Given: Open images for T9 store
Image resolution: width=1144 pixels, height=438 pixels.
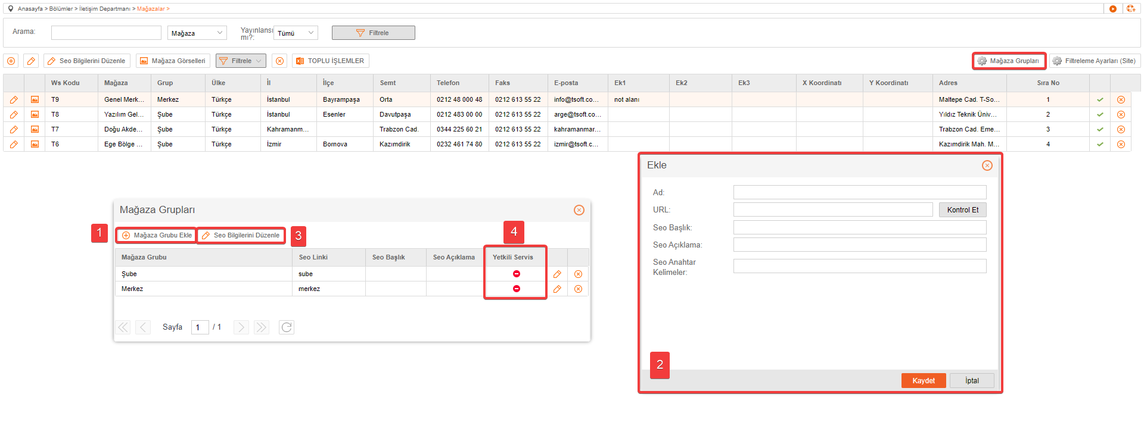Looking at the screenshot, I should (x=35, y=99).
